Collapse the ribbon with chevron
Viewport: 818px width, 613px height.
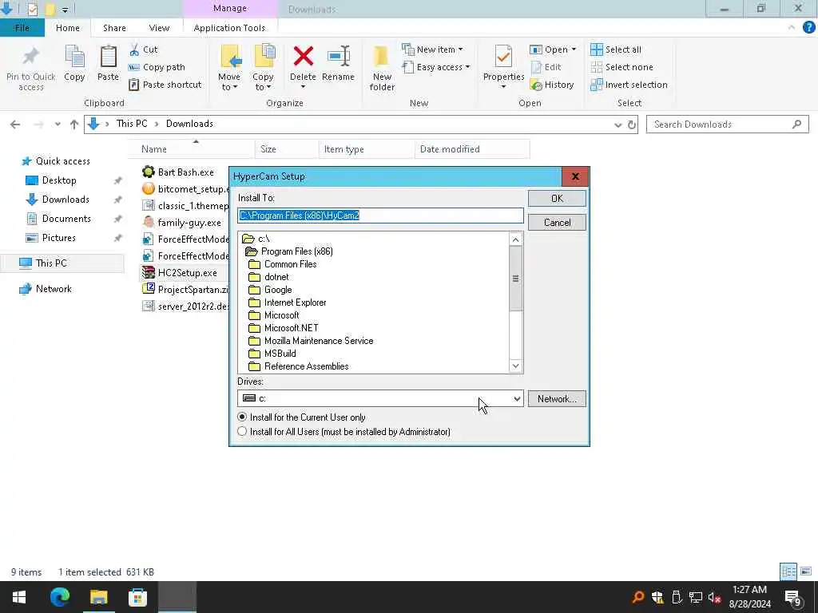(792, 28)
